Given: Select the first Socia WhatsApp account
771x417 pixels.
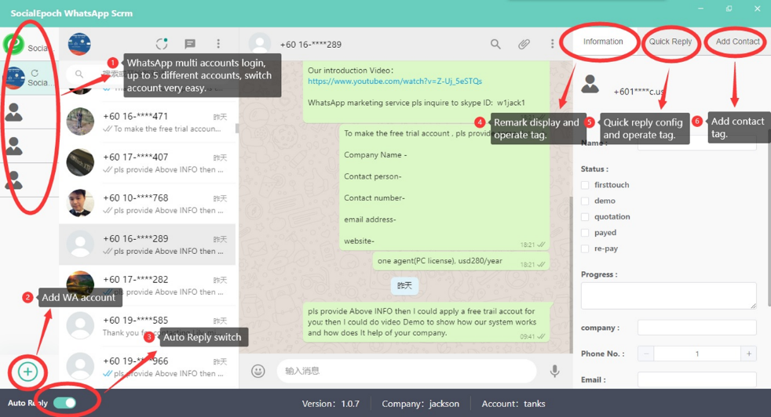Looking at the screenshot, I should pos(29,45).
